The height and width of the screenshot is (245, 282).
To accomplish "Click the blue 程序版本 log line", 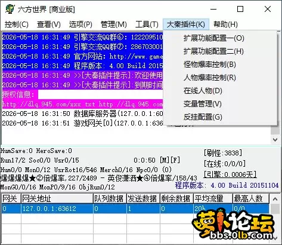I will pyautogui.click(x=82, y=66).
